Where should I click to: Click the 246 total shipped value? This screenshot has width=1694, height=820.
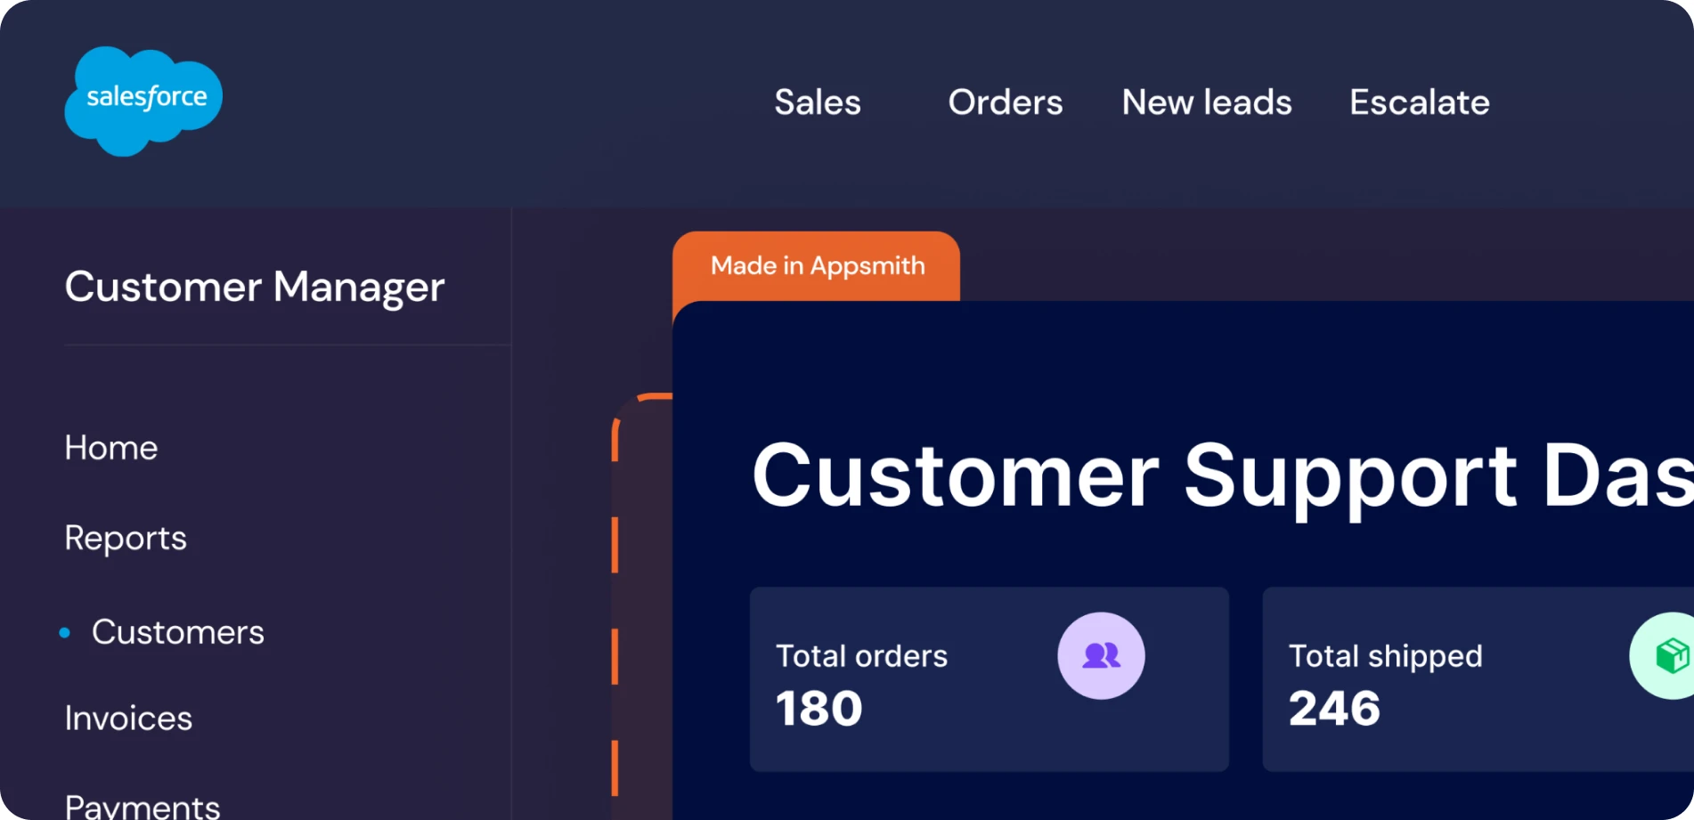(x=1334, y=709)
